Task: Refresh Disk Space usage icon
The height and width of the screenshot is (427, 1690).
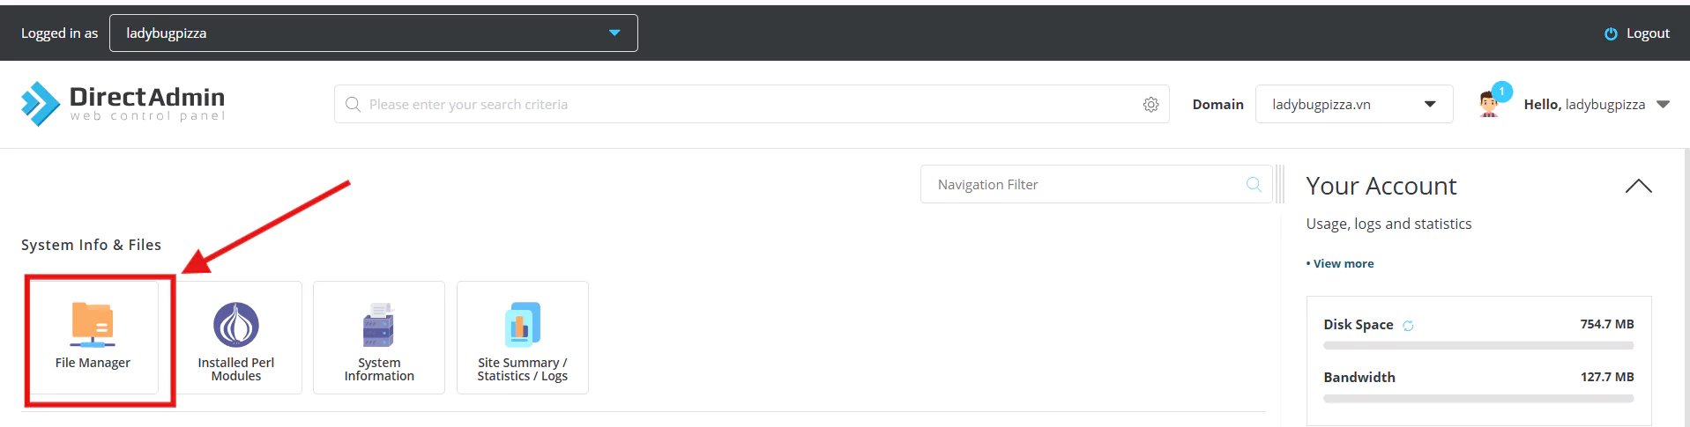Action: [1408, 326]
